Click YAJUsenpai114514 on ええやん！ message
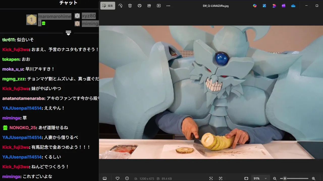The width and height of the screenshot is (323, 181). (x=22, y=108)
